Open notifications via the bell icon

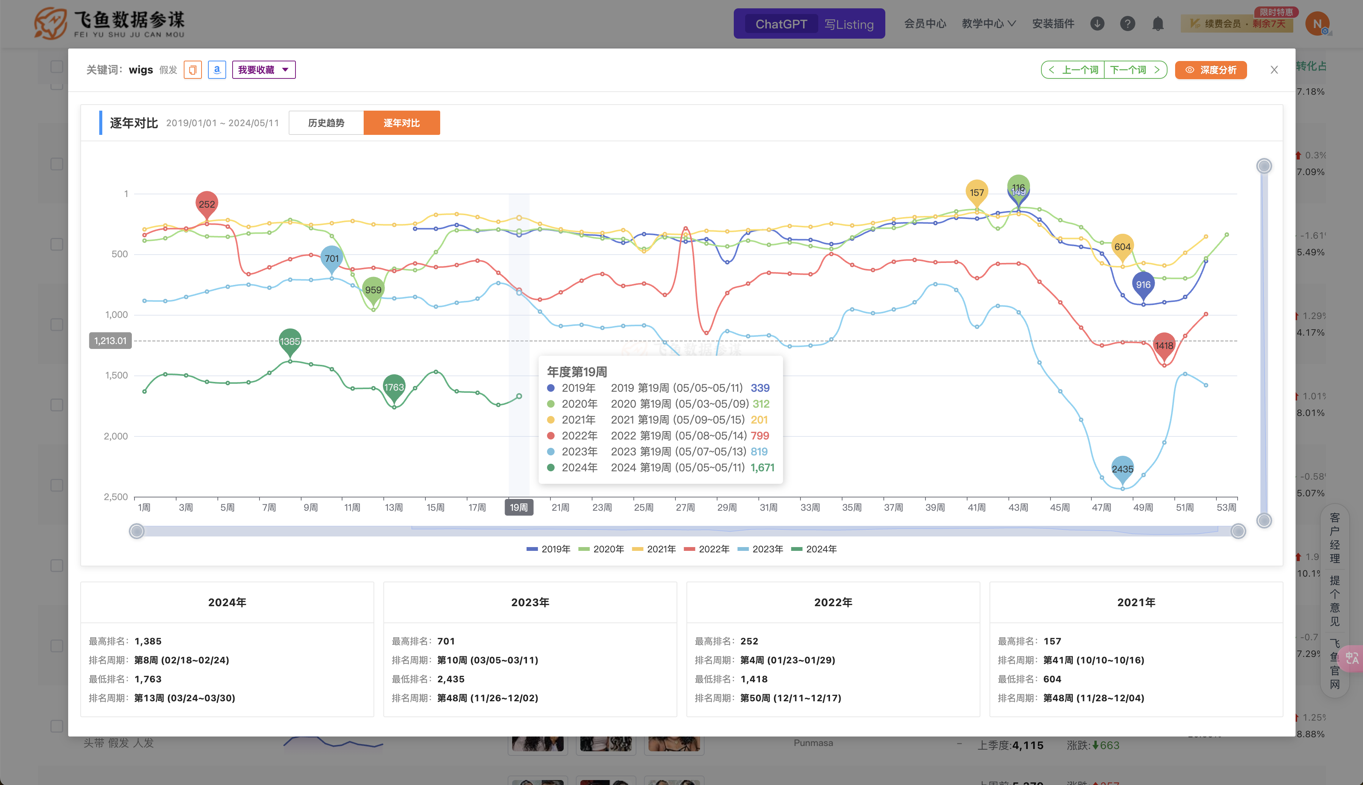pyautogui.click(x=1158, y=24)
